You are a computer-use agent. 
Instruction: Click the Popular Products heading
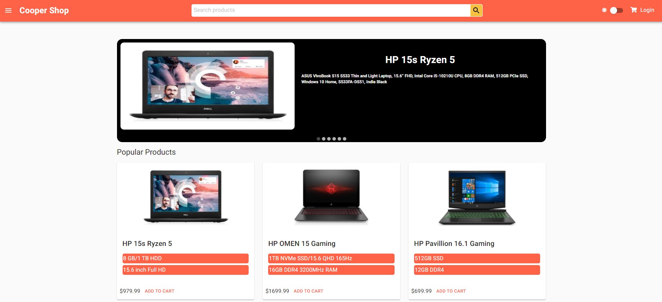click(x=146, y=152)
